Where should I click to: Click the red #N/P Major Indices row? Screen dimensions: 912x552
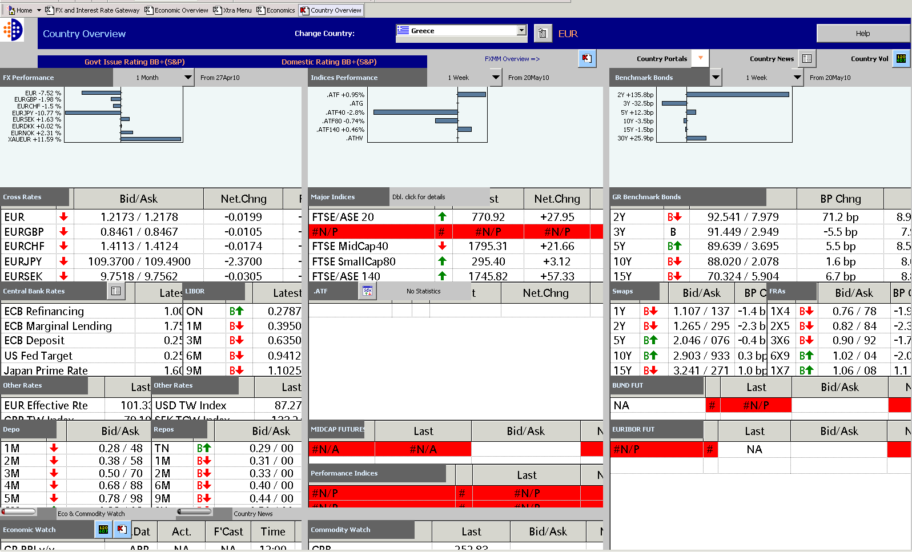click(x=456, y=232)
